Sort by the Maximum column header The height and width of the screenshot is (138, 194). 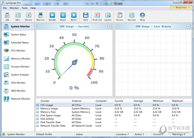[177, 101]
